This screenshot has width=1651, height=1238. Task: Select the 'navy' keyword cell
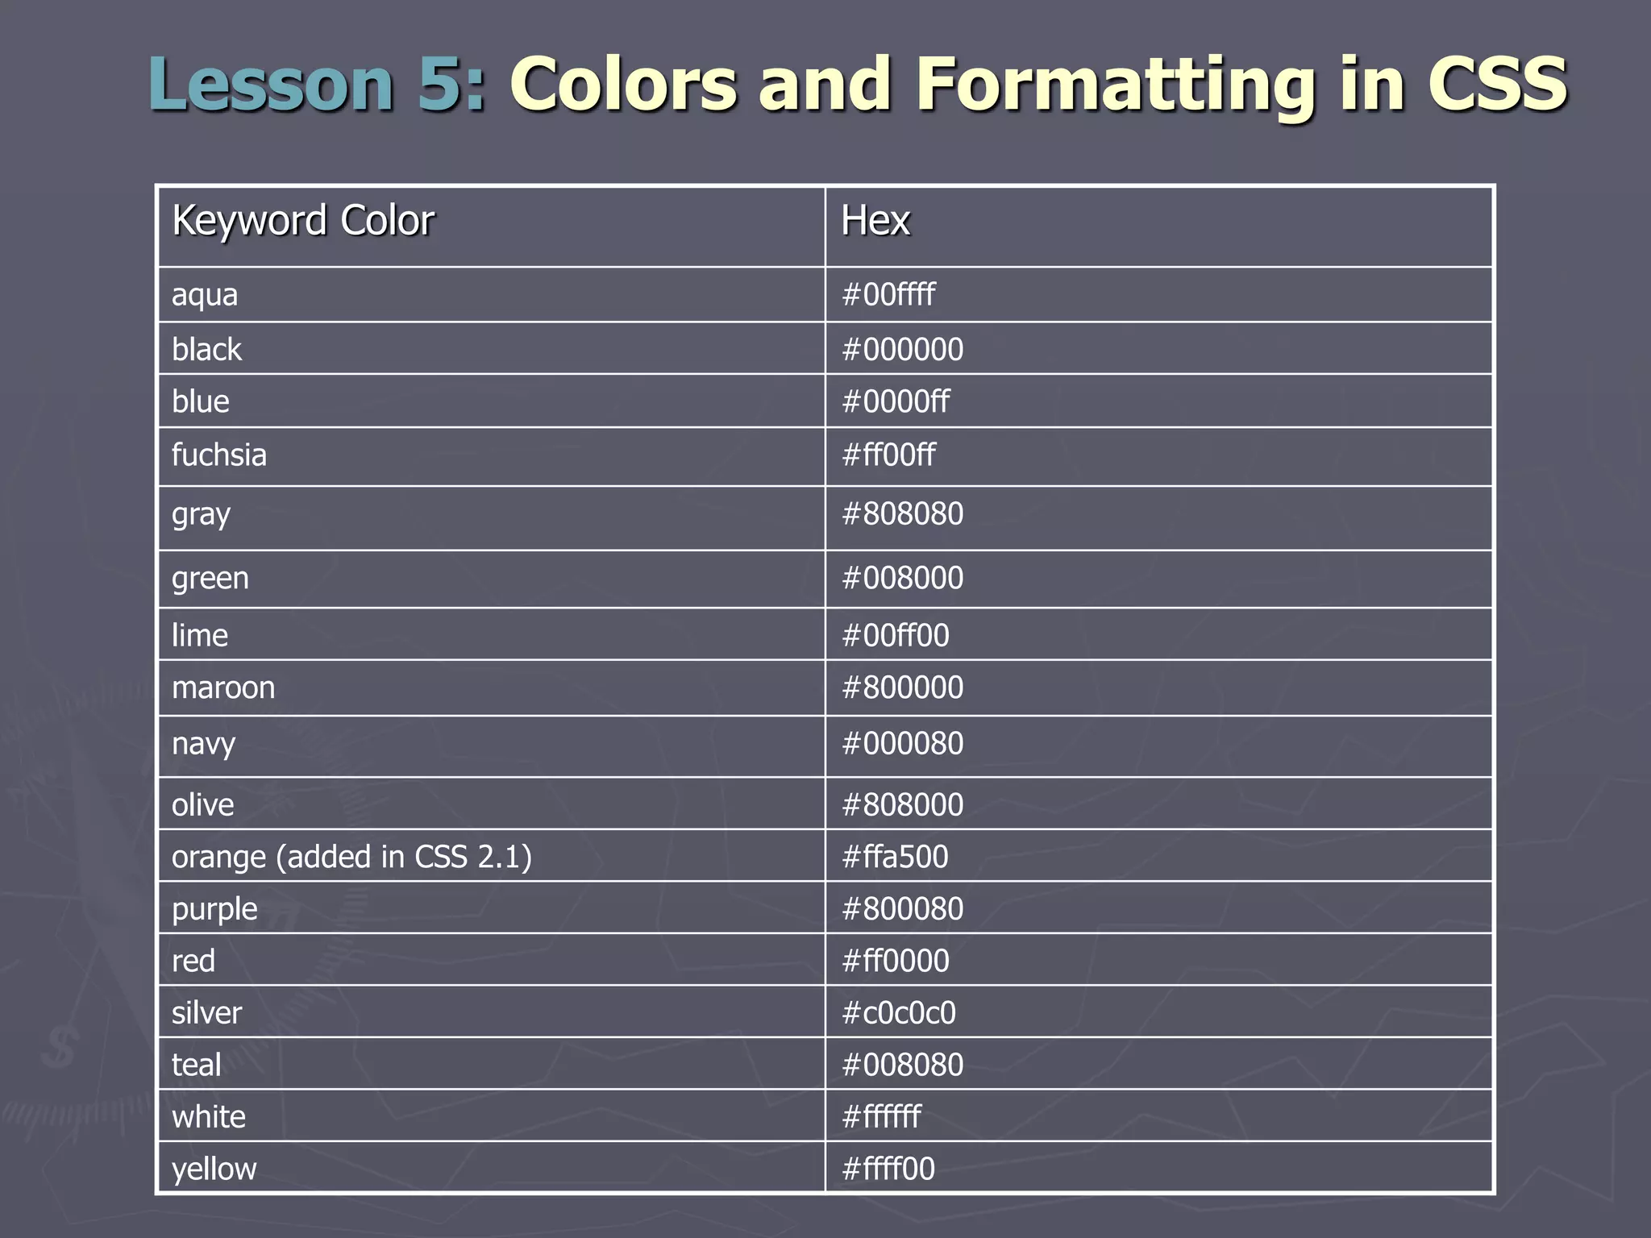click(203, 744)
